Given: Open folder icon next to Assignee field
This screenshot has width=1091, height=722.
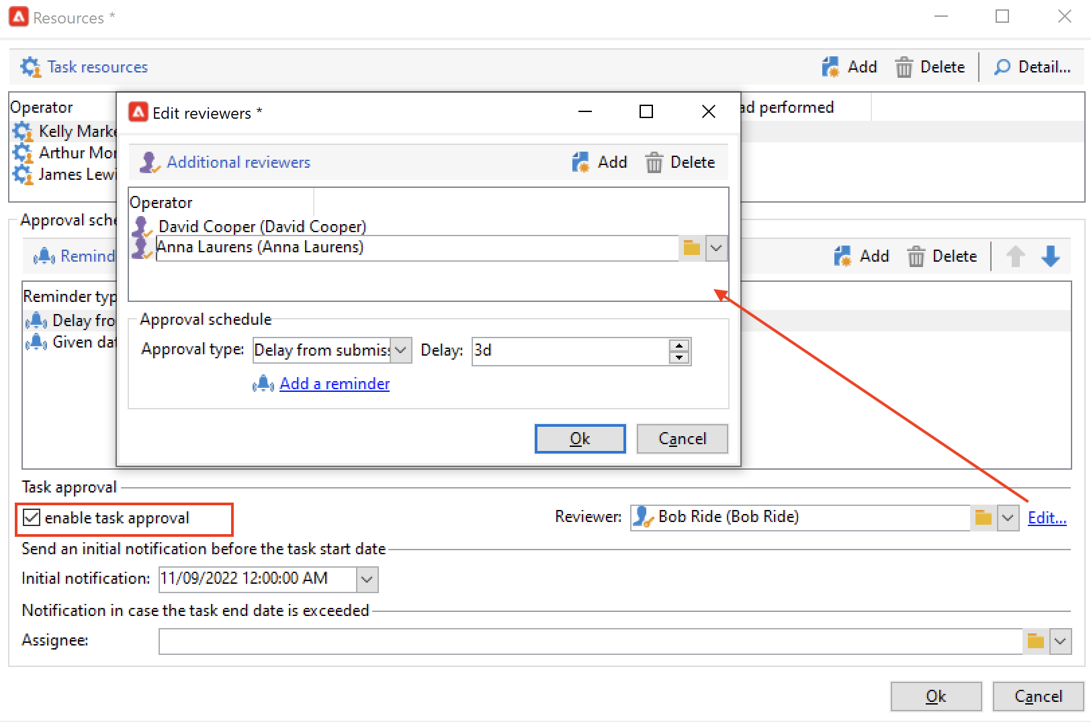Looking at the screenshot, I should [x=1036, y=641].
